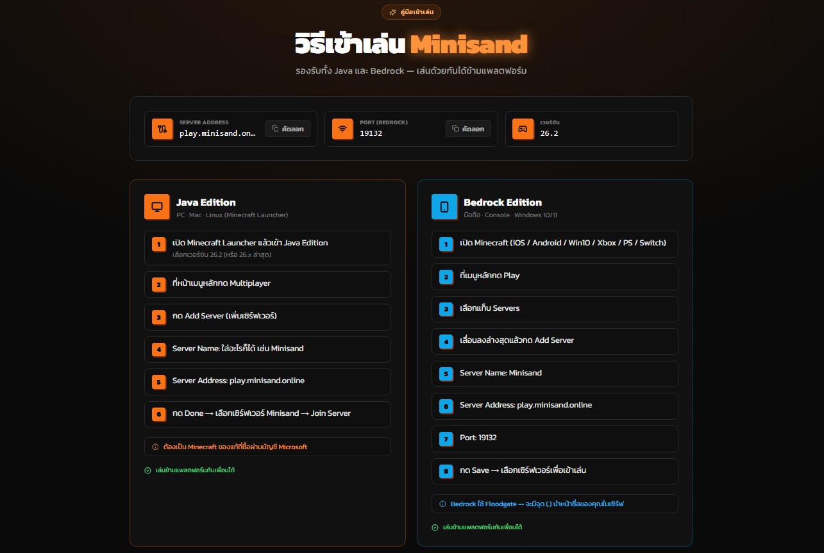Click Java step "กด Done → เลือกเซิร์ฟเวอร์ Minisand → Join Server"

pos(267,415)
